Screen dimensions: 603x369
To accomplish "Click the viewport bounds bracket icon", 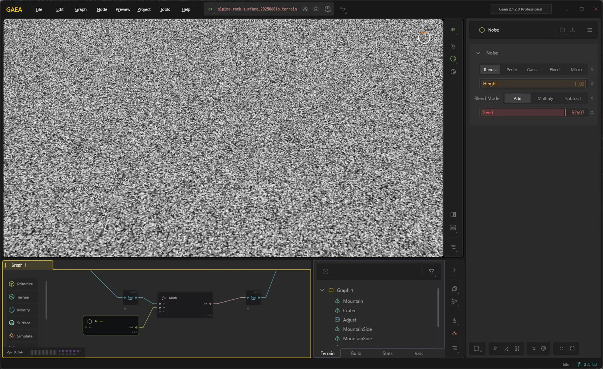I will [x=453, y=228].
